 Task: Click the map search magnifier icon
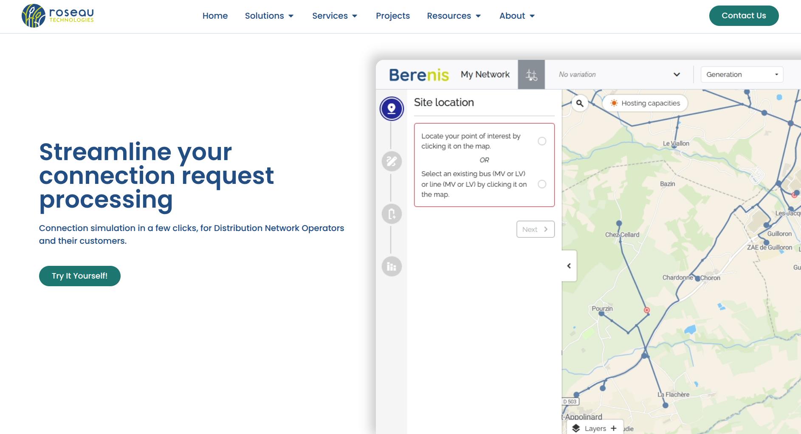pos(580,103)
